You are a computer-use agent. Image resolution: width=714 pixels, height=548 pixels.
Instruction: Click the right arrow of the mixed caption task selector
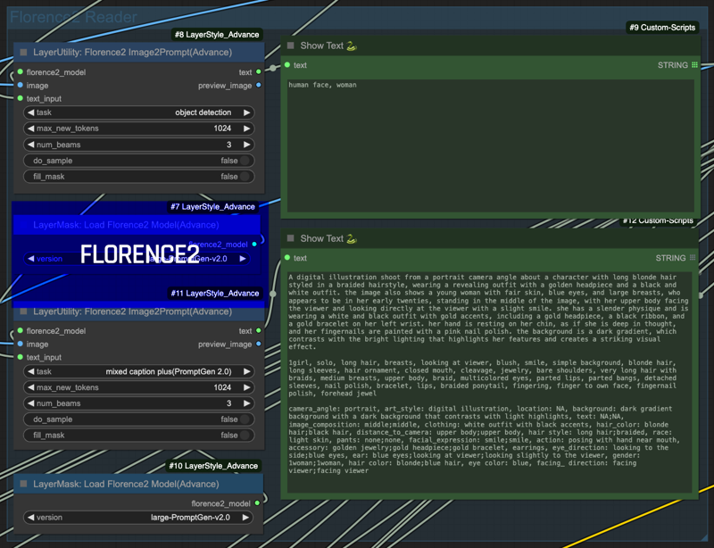(x=247, y=371)
